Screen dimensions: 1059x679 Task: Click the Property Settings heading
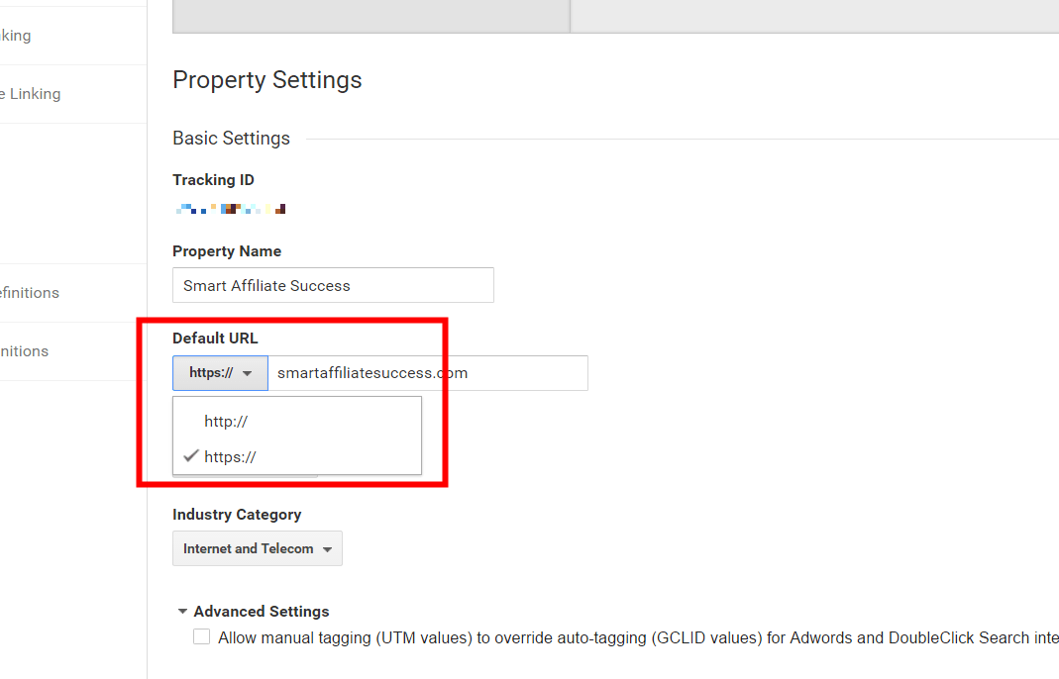click(266, 80)
